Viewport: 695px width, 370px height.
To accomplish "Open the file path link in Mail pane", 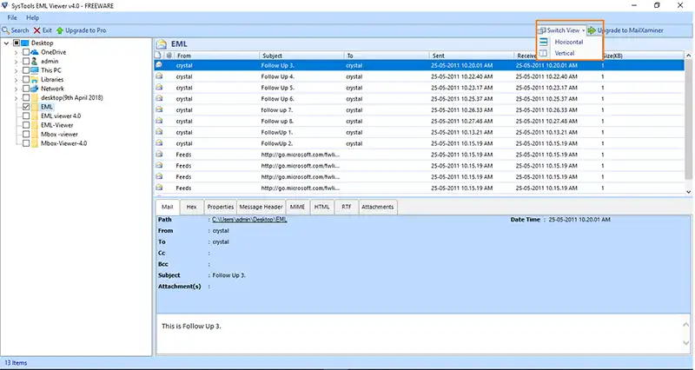I will tap(249, 220).
